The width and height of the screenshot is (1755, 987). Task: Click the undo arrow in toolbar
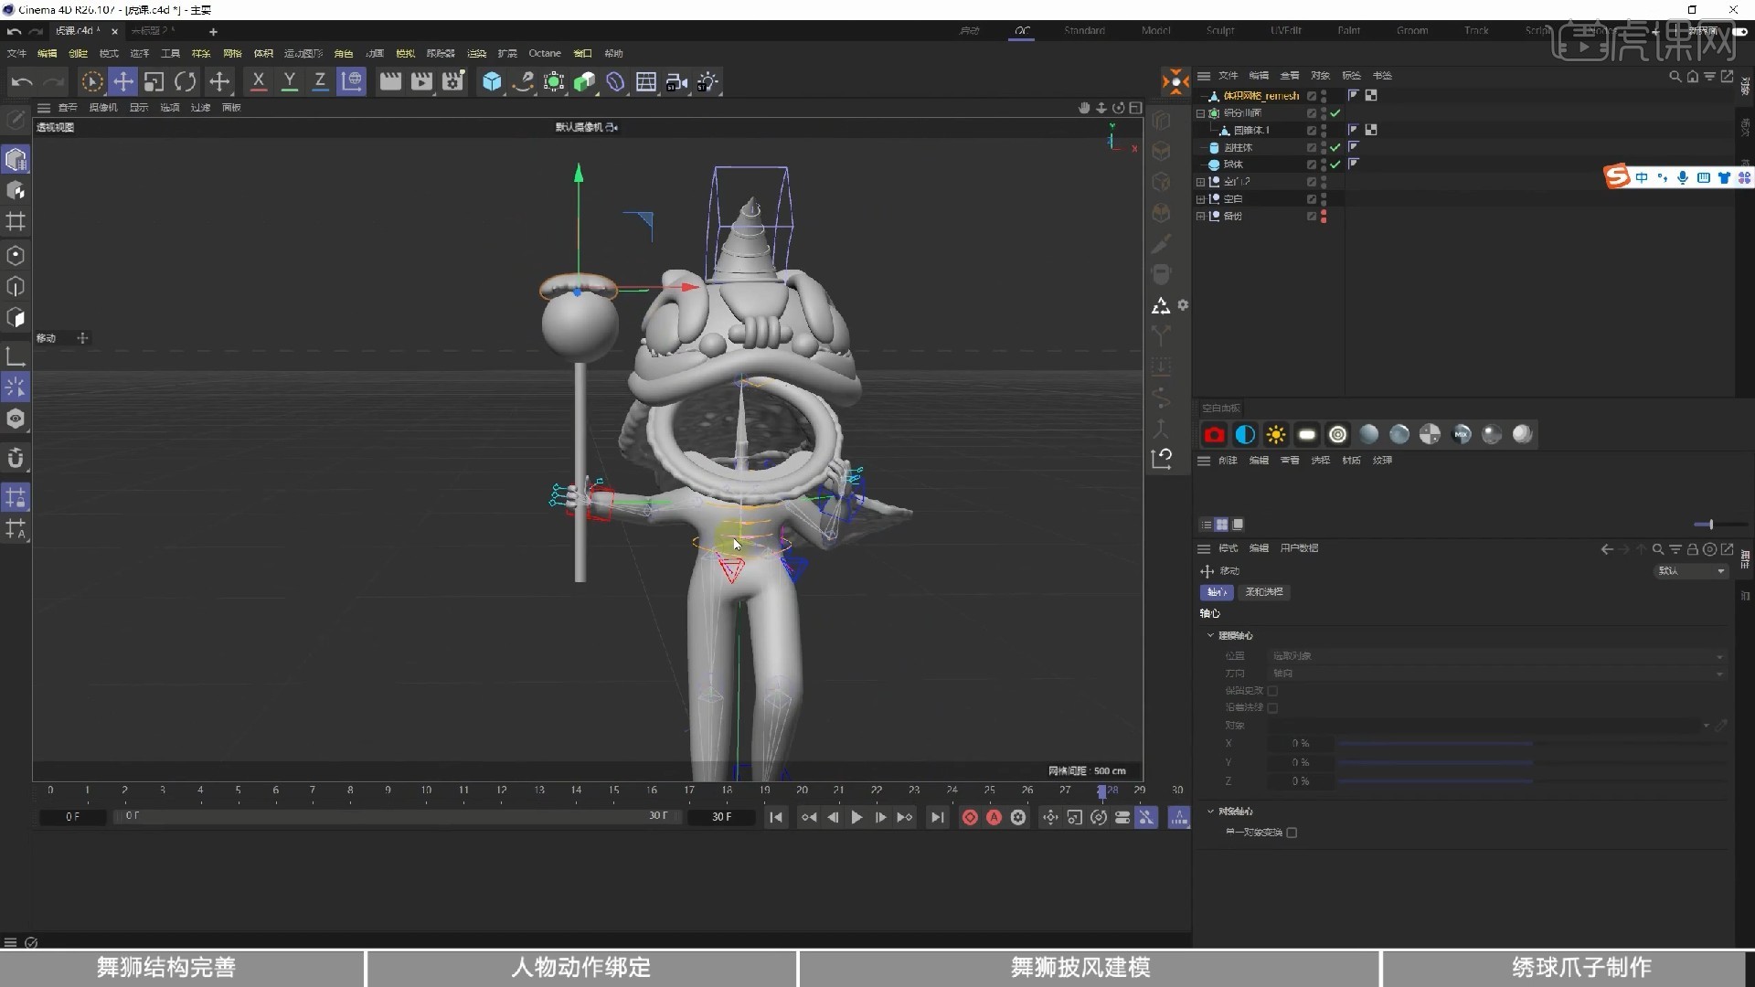(x=21, y=81)
